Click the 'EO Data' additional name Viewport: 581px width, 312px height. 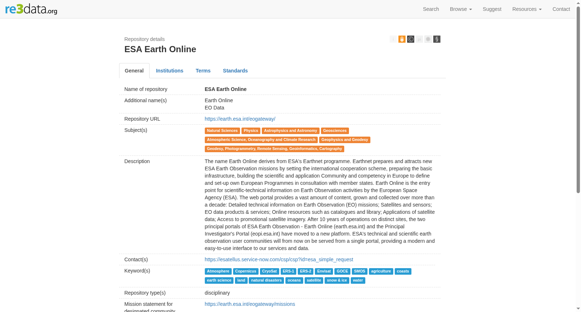215,108
